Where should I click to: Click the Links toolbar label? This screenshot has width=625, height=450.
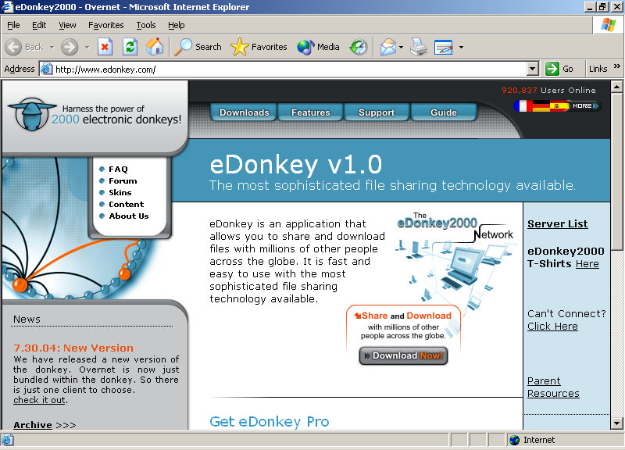tap(598, 69)
